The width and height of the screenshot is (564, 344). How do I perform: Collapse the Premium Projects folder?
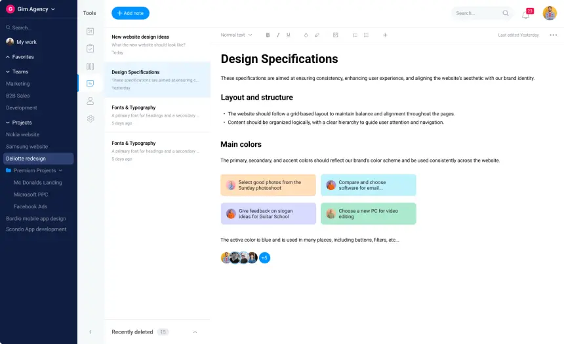click(60, 170)
